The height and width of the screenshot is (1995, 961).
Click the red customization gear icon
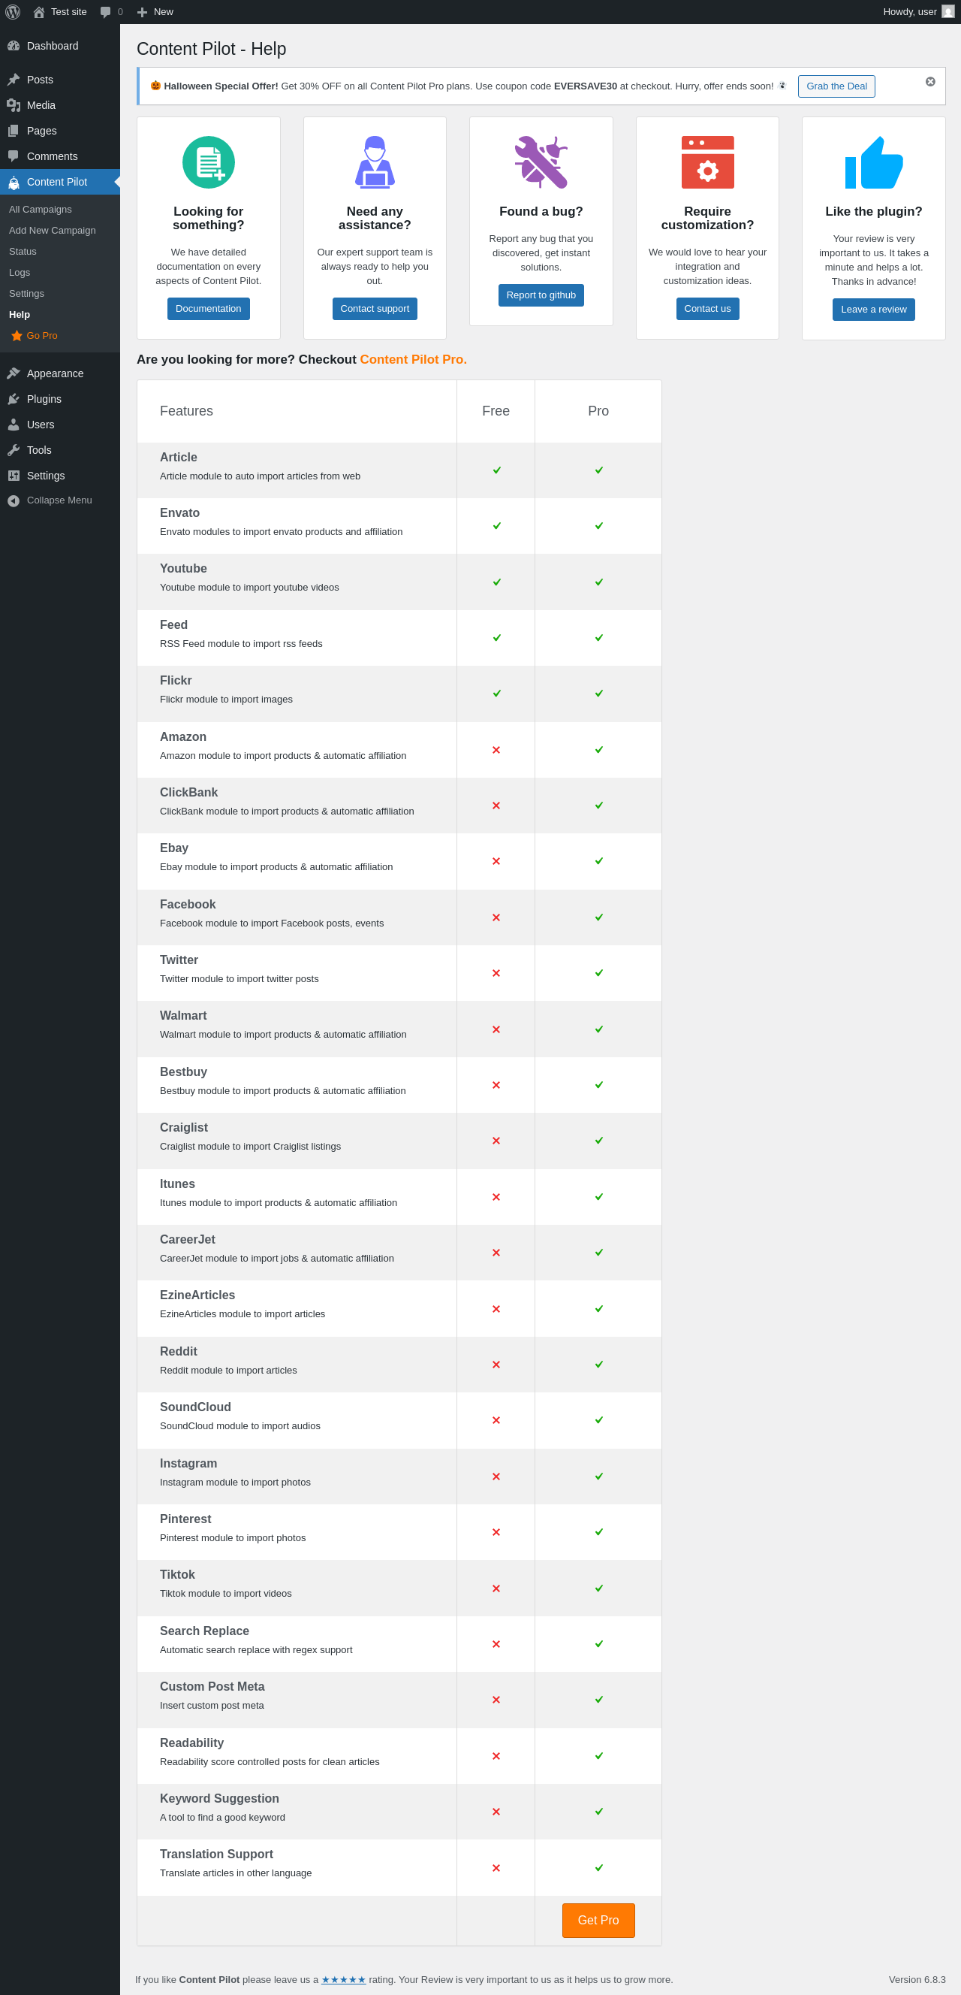tap(707, 162)
